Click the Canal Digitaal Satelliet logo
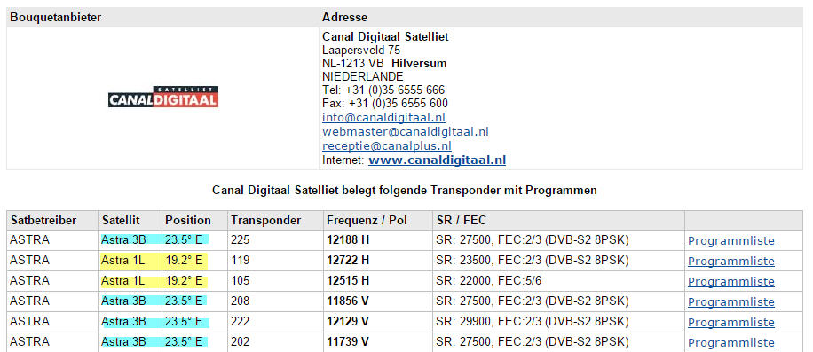The height and width of the screenshot is (352, 813). (162, 97)
